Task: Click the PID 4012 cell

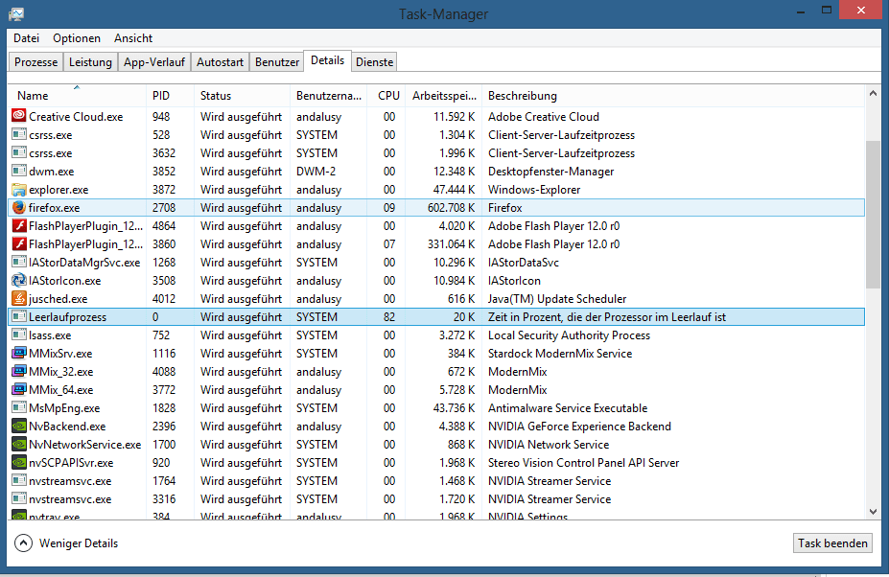Action: click(x=164, y=298)
